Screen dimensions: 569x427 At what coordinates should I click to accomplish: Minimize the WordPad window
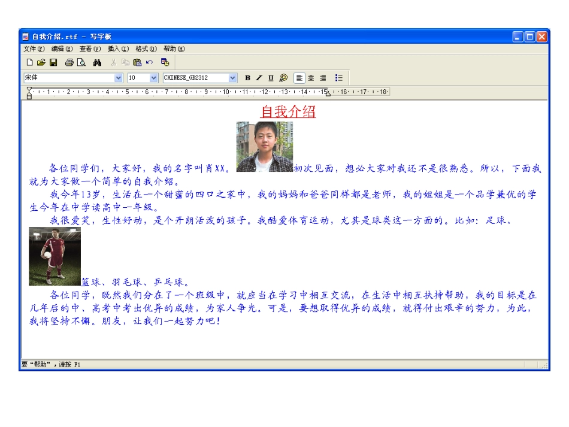pyautogui.click(x=518, y=37)
